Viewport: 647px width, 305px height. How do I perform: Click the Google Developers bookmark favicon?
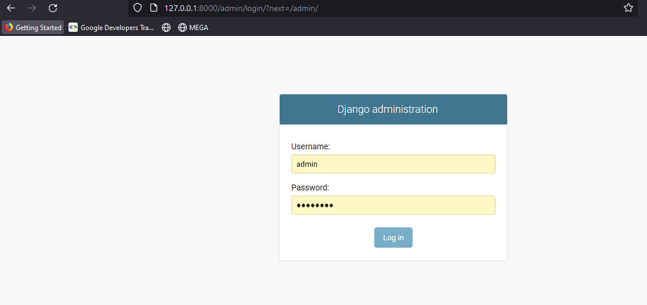73,28
